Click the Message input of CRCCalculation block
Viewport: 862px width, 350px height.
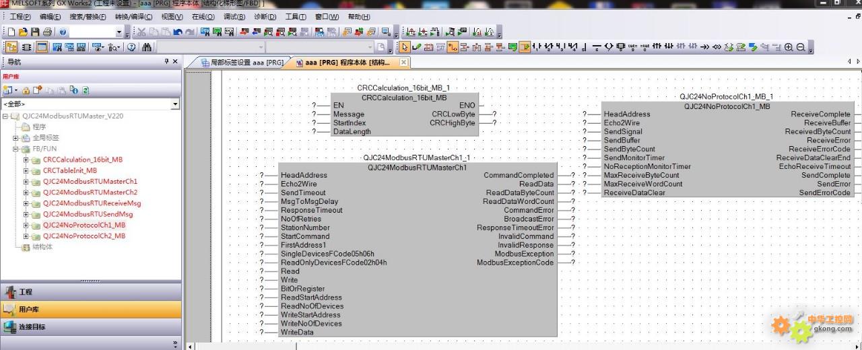[349, 114]
